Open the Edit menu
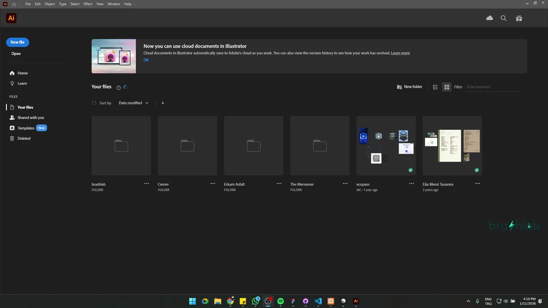The image size is (548, 308). 38,4
